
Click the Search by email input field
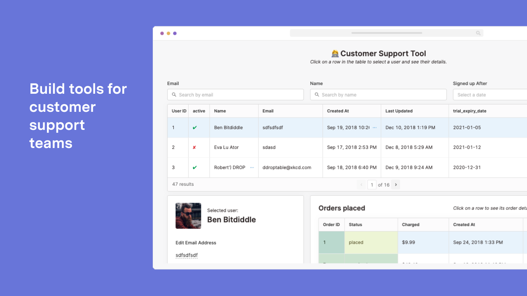click(239, 95)
